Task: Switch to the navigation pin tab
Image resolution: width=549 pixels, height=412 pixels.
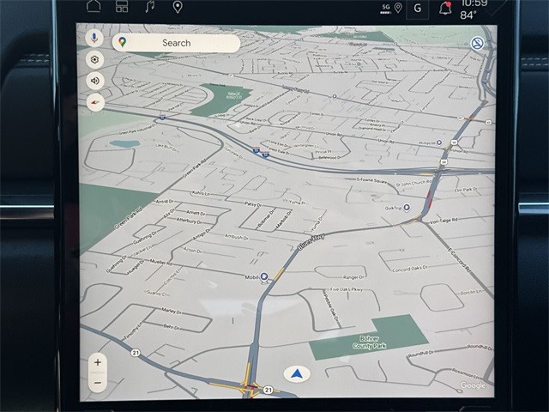Action: click(178, 7)
